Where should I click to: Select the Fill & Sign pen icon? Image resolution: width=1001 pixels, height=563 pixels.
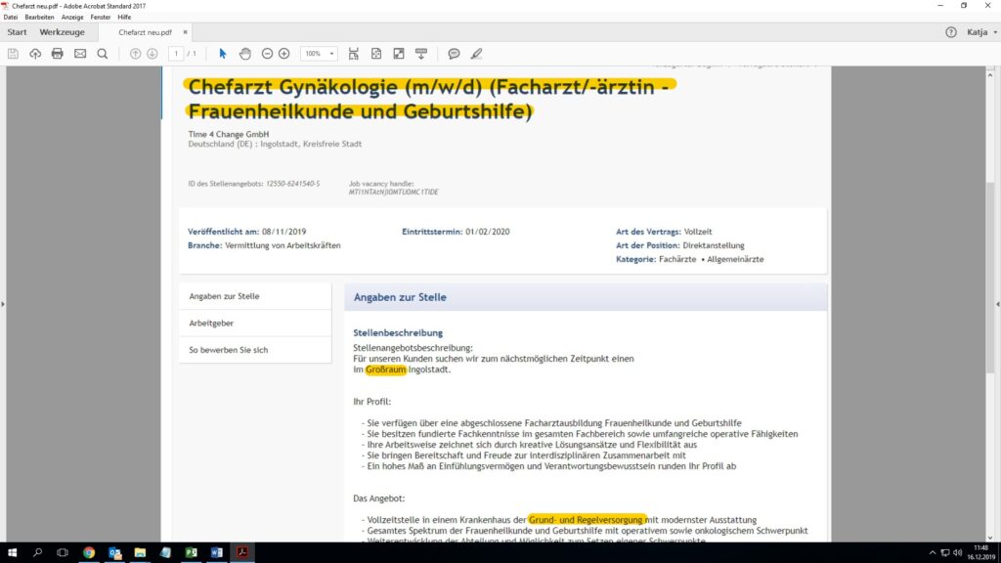tap(475, 54)
